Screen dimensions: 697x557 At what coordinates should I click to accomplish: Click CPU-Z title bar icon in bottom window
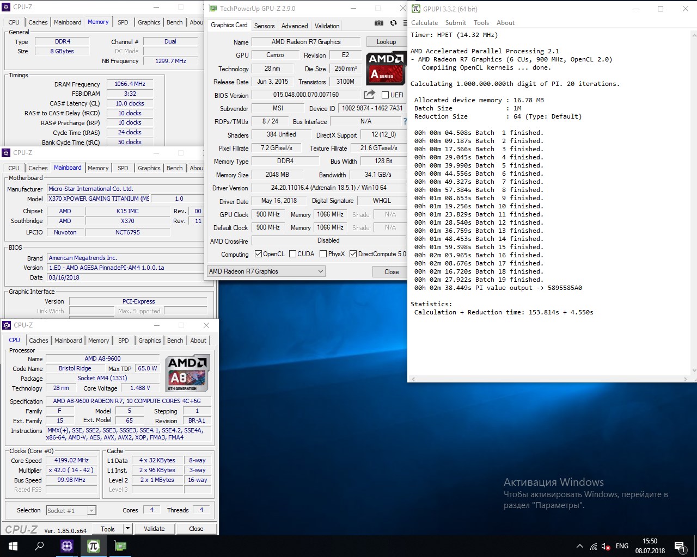coord(7,325)
